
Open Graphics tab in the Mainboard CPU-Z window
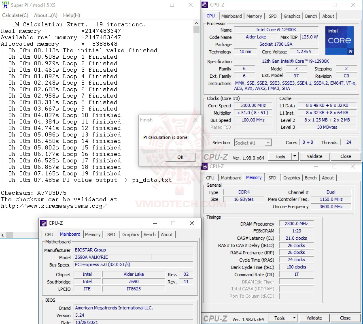tap(131, 234)
